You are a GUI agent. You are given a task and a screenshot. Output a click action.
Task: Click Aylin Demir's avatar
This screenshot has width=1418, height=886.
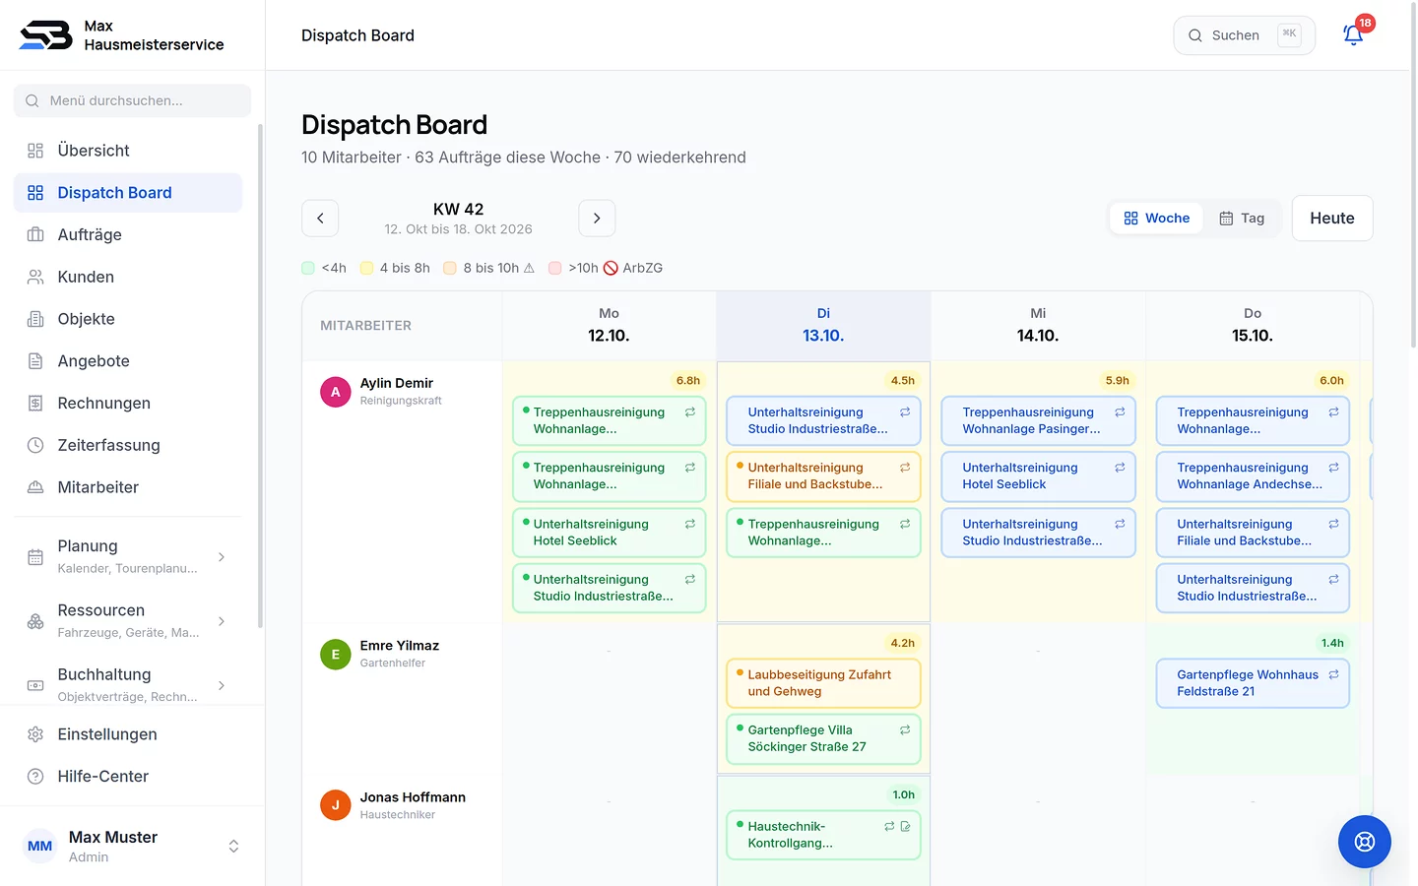click(x=335, y=392)
